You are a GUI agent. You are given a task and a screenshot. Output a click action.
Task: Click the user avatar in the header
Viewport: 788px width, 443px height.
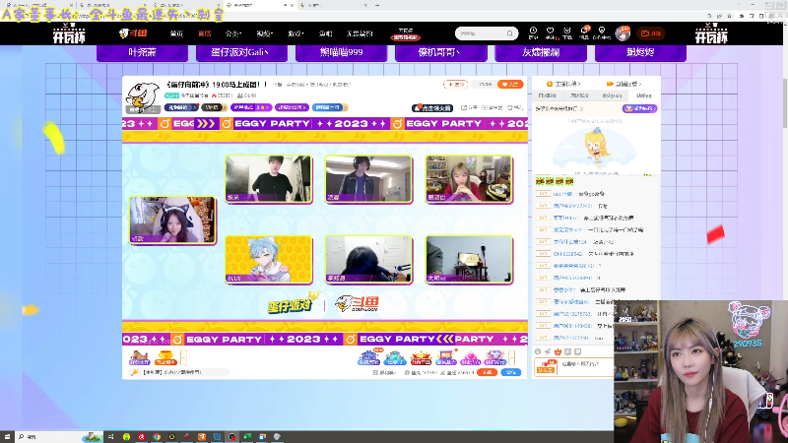pos(623,33)
